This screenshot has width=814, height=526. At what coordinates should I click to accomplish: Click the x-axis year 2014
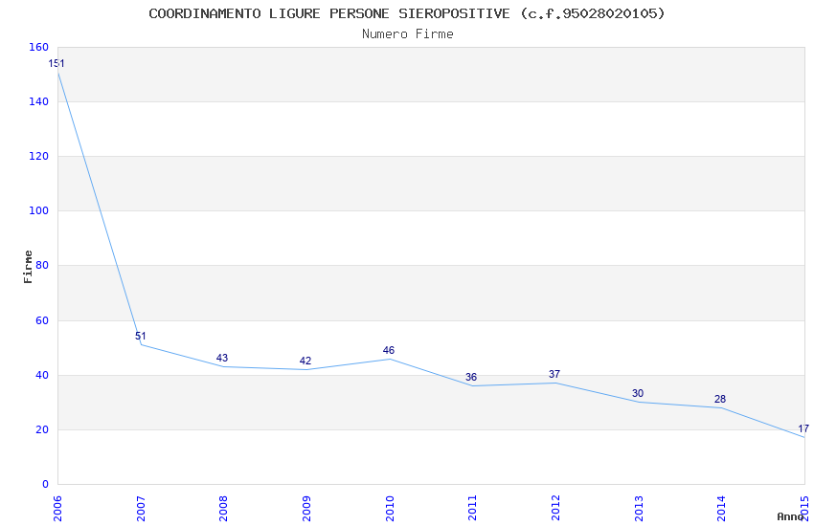(721, 509)
